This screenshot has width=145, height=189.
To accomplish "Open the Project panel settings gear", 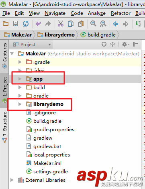I will [126, 44].
